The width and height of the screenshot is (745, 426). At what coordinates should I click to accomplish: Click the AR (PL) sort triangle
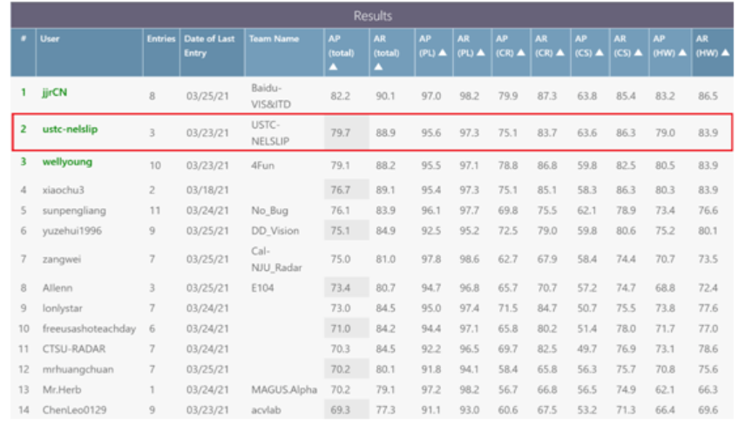(x=481, y=53)
